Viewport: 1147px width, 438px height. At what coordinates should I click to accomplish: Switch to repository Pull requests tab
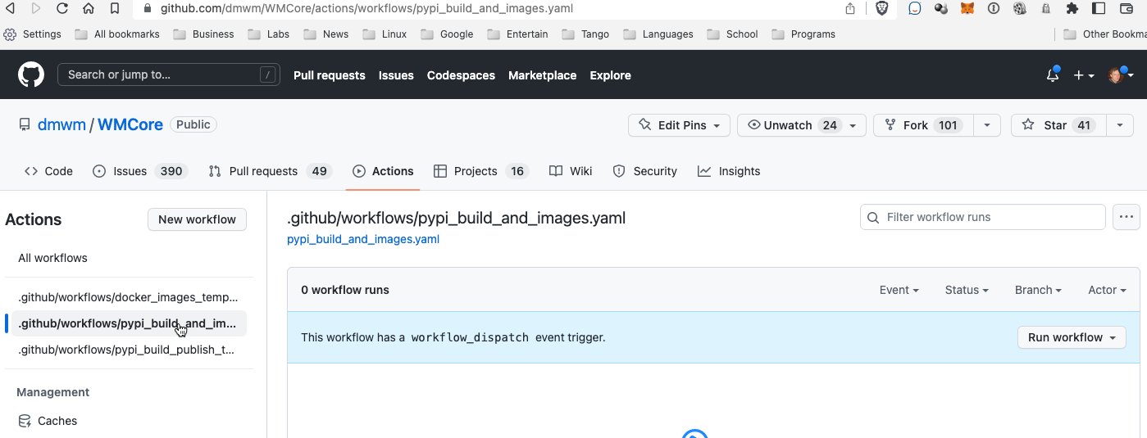point(269,171)
